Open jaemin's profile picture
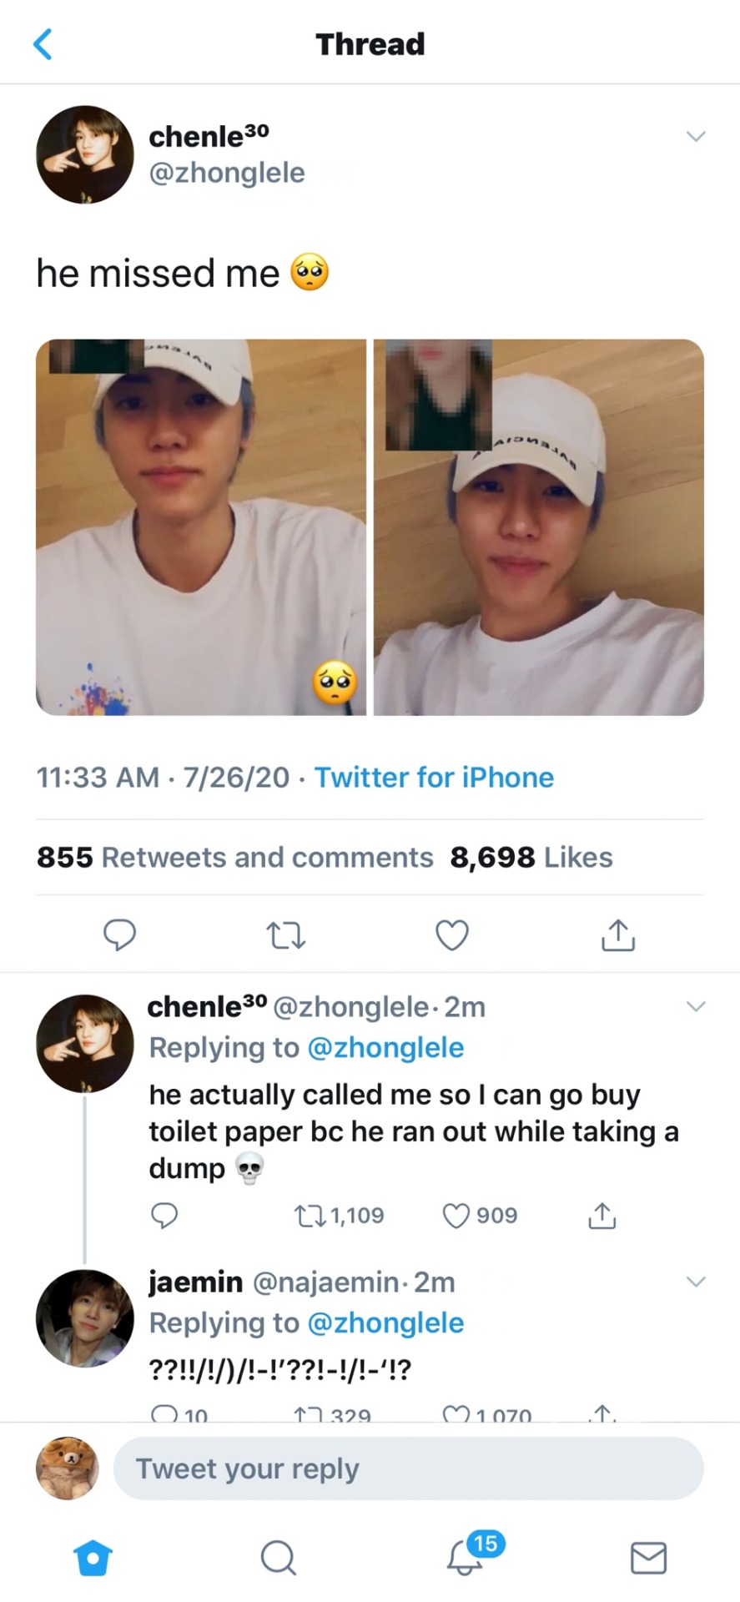 point(84,1318)
